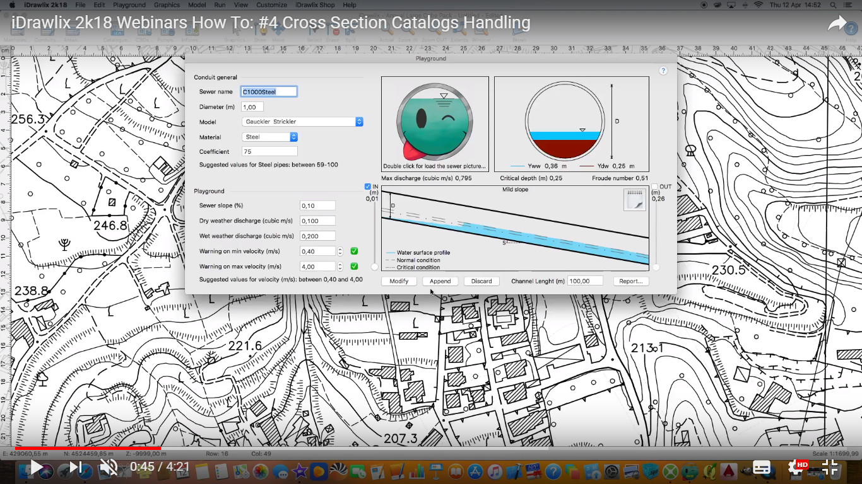Open the Run menu

(x=220, y=5)
